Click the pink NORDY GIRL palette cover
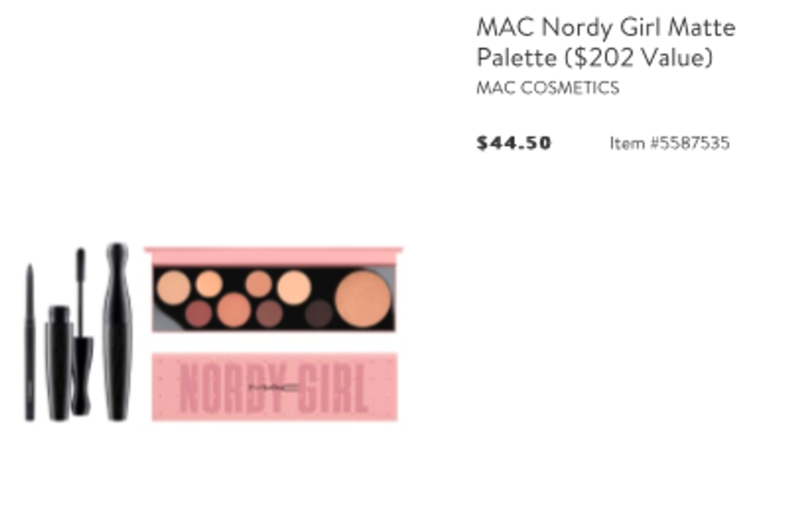Image resolution: width=786 pixels, height=509 pixels. pos(274,387)
